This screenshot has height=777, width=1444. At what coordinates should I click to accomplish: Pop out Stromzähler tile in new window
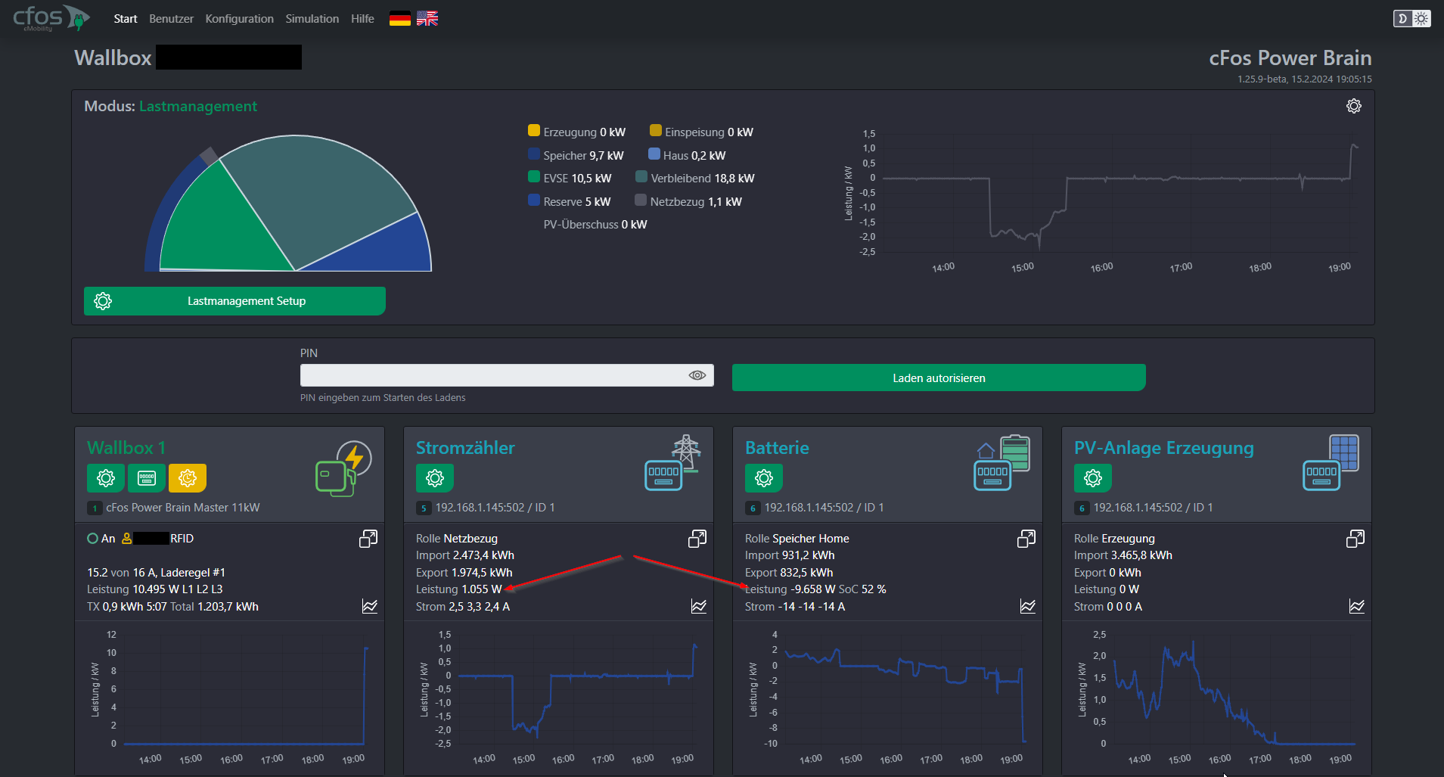[697, 539]
